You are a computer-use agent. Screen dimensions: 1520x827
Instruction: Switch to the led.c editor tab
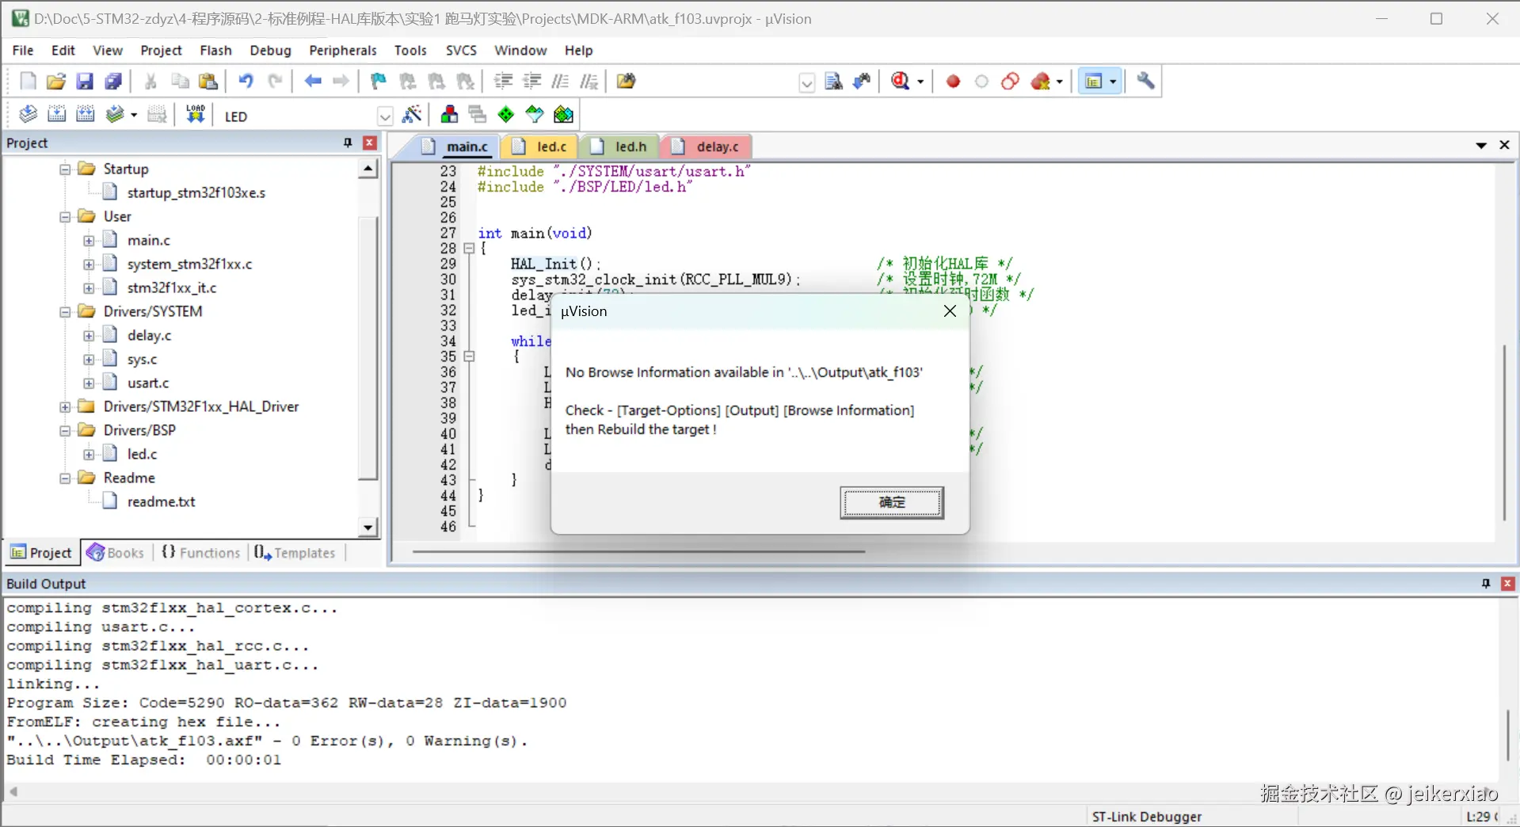(x=541, y=147)
